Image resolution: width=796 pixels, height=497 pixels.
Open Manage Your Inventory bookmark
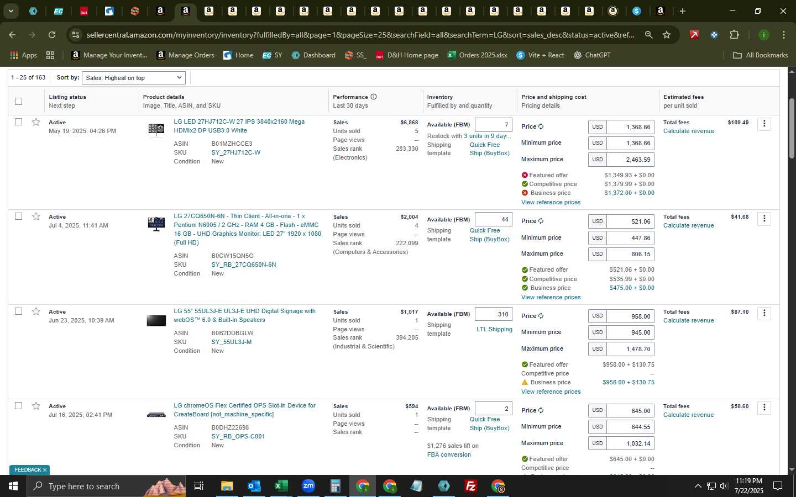(x=109, y=55)
